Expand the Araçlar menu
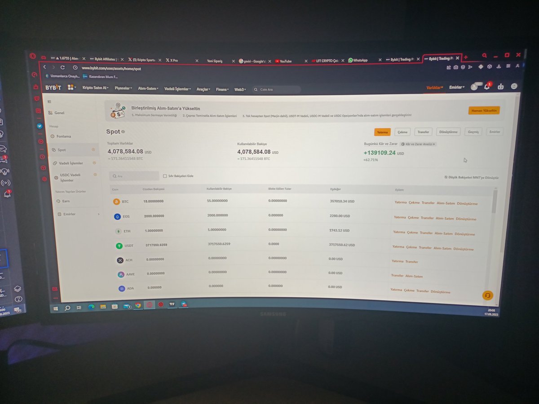Screen dimensions: 539x404 point(204,89)
